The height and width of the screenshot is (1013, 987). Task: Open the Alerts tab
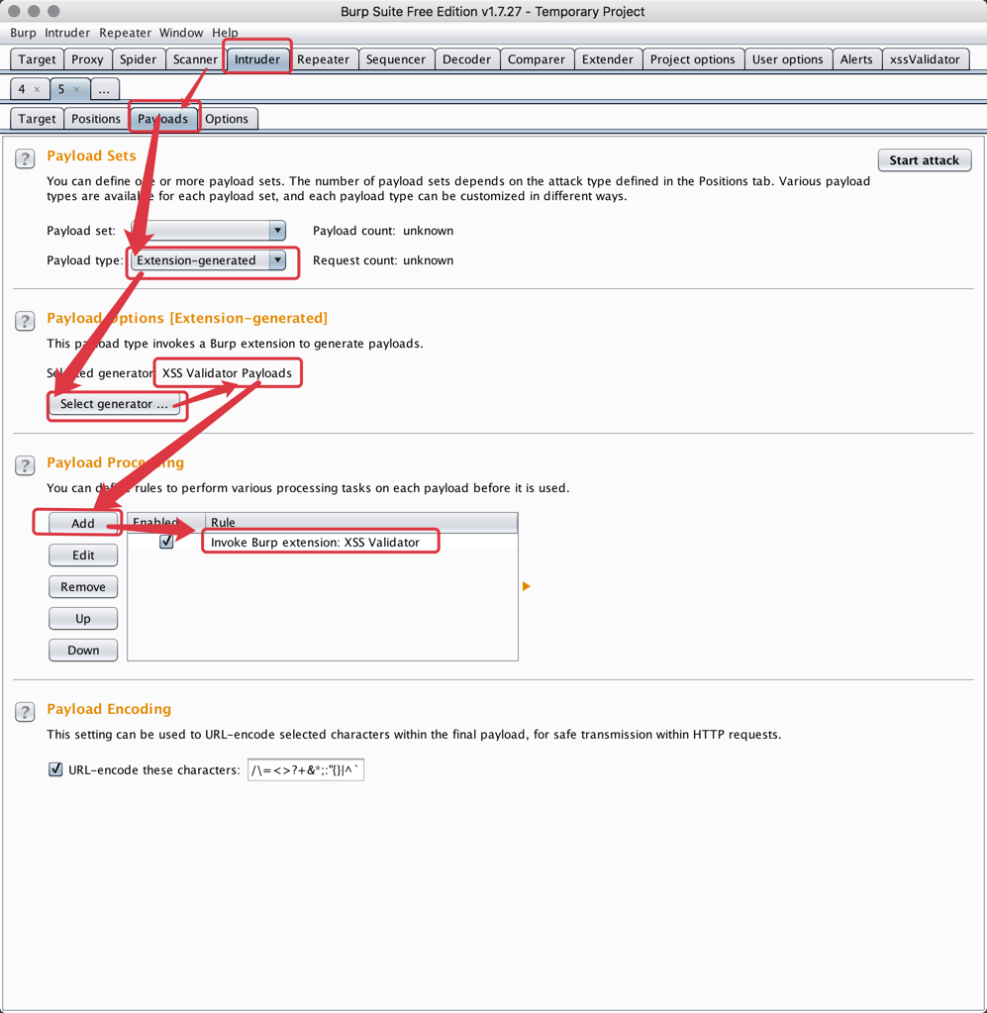(856, 59)
